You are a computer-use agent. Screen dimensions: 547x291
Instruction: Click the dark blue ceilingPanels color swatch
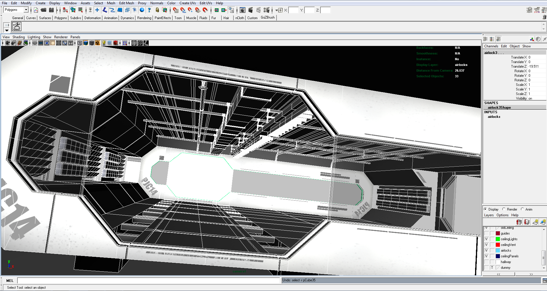(498, 256)
